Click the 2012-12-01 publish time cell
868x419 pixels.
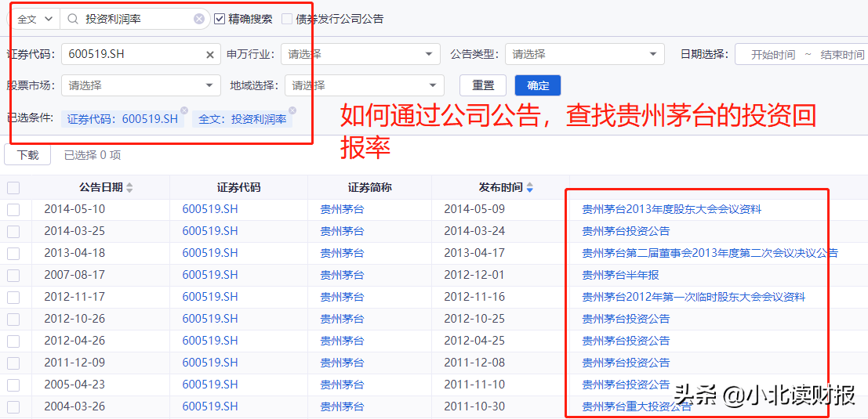point(474,275)
